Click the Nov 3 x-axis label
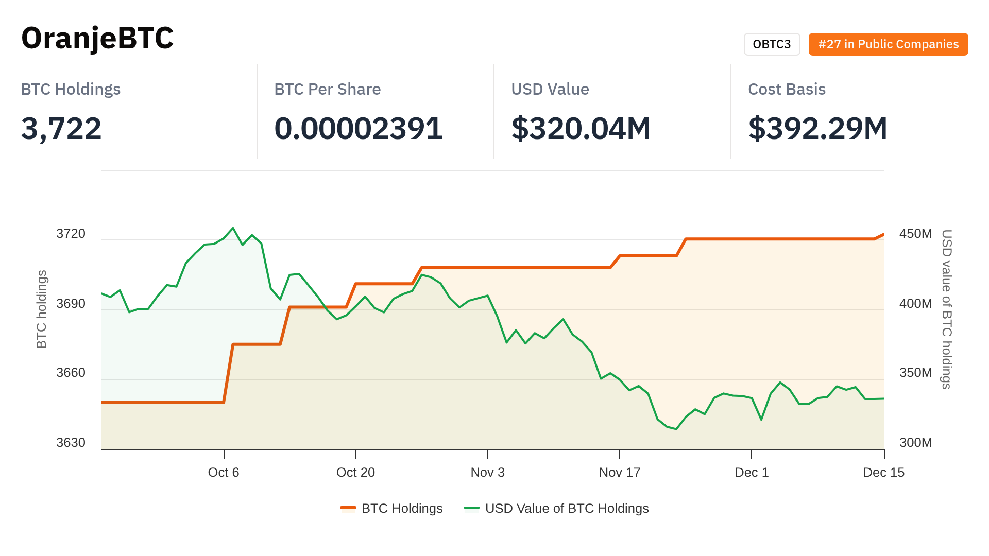This screenshot has height=556, width=989. pyautogui.click(x=487, y=473)
